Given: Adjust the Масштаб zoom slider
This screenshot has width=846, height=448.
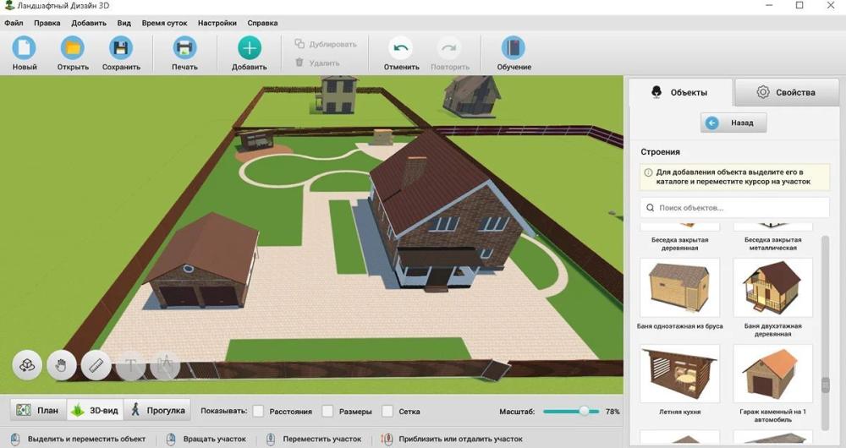Looking at the screenshot, I should click(584, 411).
